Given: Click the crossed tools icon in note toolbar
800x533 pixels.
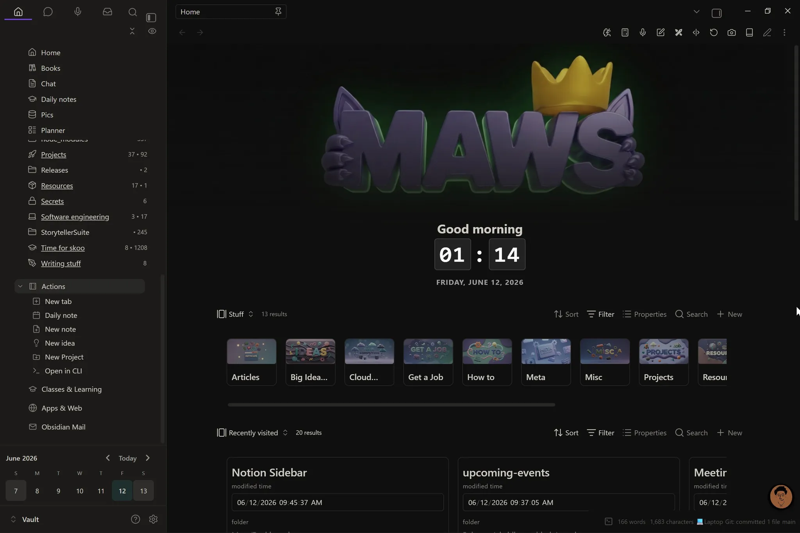Looking at the screenshot, I should [x=679, y=32].
